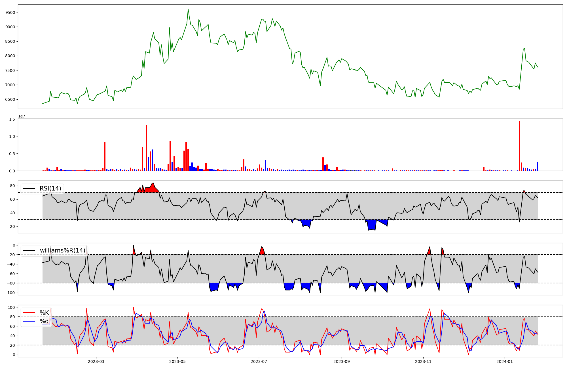This screenshot has height=368, width=567.
Task: Click the 6500 price axis label
Action: click(10, 99)
